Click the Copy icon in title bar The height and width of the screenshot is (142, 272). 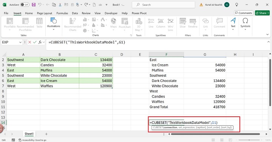pos(54,5)
